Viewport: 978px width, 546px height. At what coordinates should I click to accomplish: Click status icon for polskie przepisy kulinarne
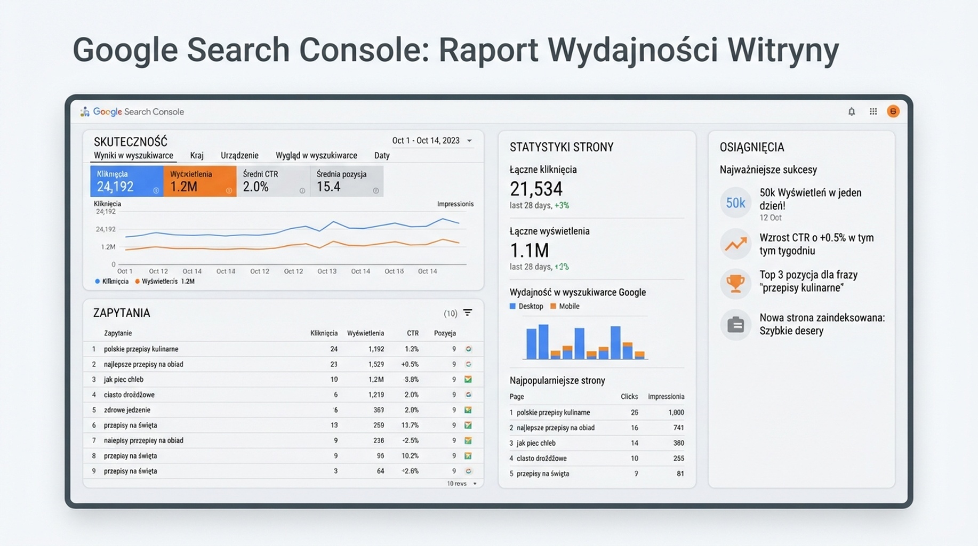click(468, 349)
